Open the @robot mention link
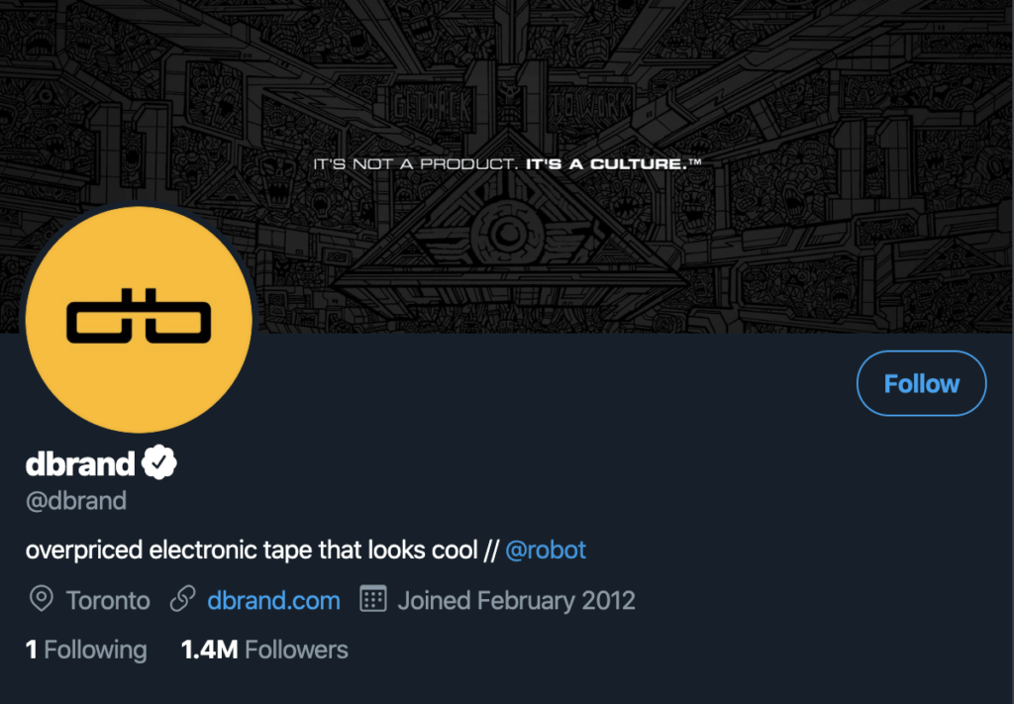The image size is (1014, 704). (546, 551)
